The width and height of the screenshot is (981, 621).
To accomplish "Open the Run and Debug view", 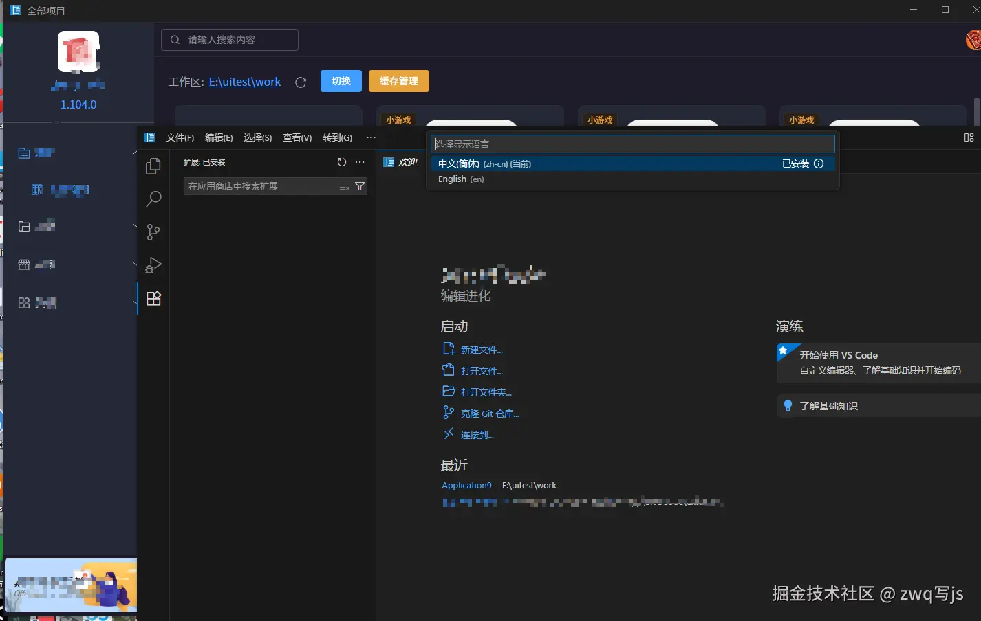I will pyautogui.click(x=153, y=265).
